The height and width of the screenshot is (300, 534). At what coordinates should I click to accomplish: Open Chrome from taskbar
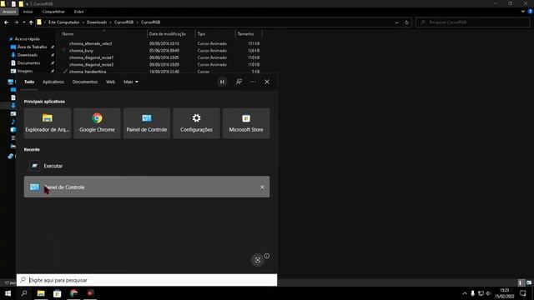point(73,293)
